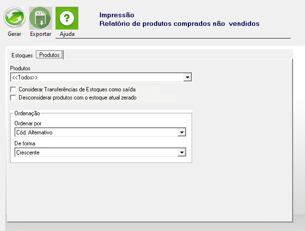Select the Produtos tab
The width and height of the screenshot is (305, 231).
pos(49,55)
